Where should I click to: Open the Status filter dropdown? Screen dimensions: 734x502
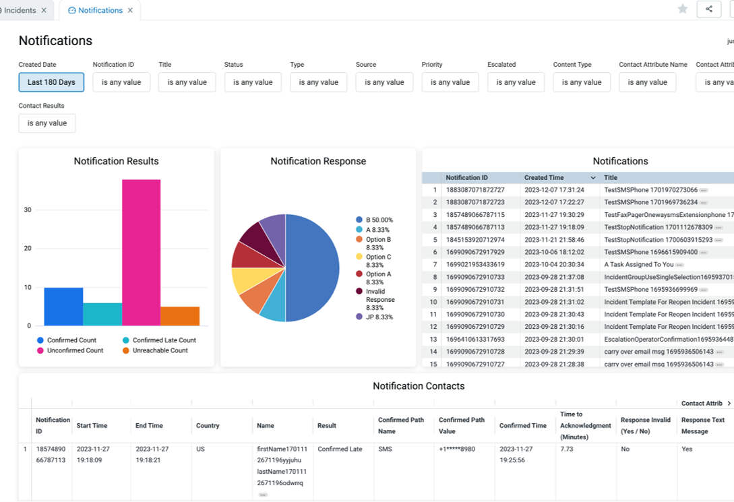tap(253, 82)
